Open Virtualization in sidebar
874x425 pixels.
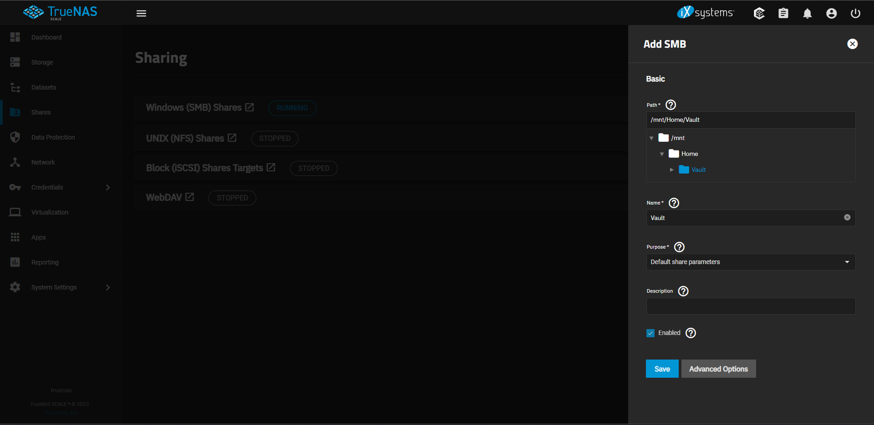61,212
